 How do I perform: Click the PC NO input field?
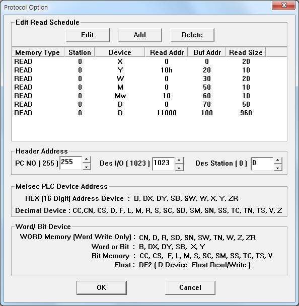coord(71,163)
